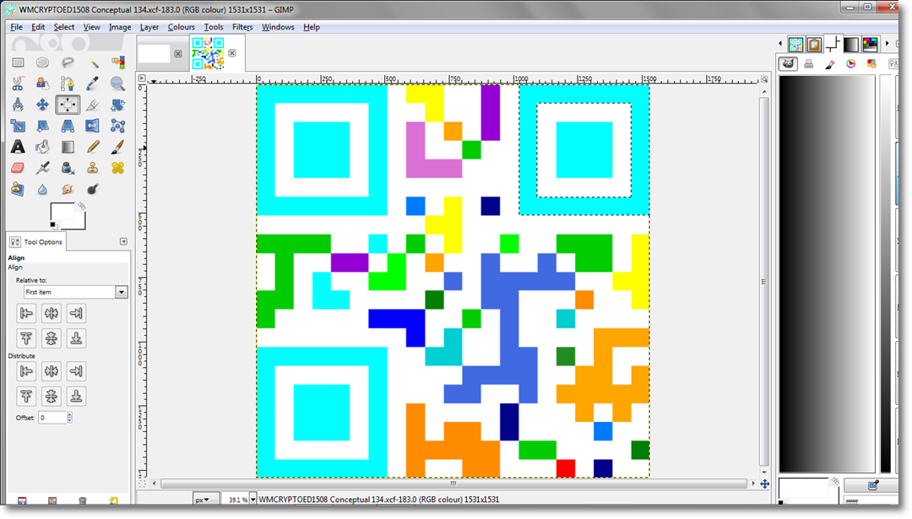Select the Shear tool

point(42,126)
